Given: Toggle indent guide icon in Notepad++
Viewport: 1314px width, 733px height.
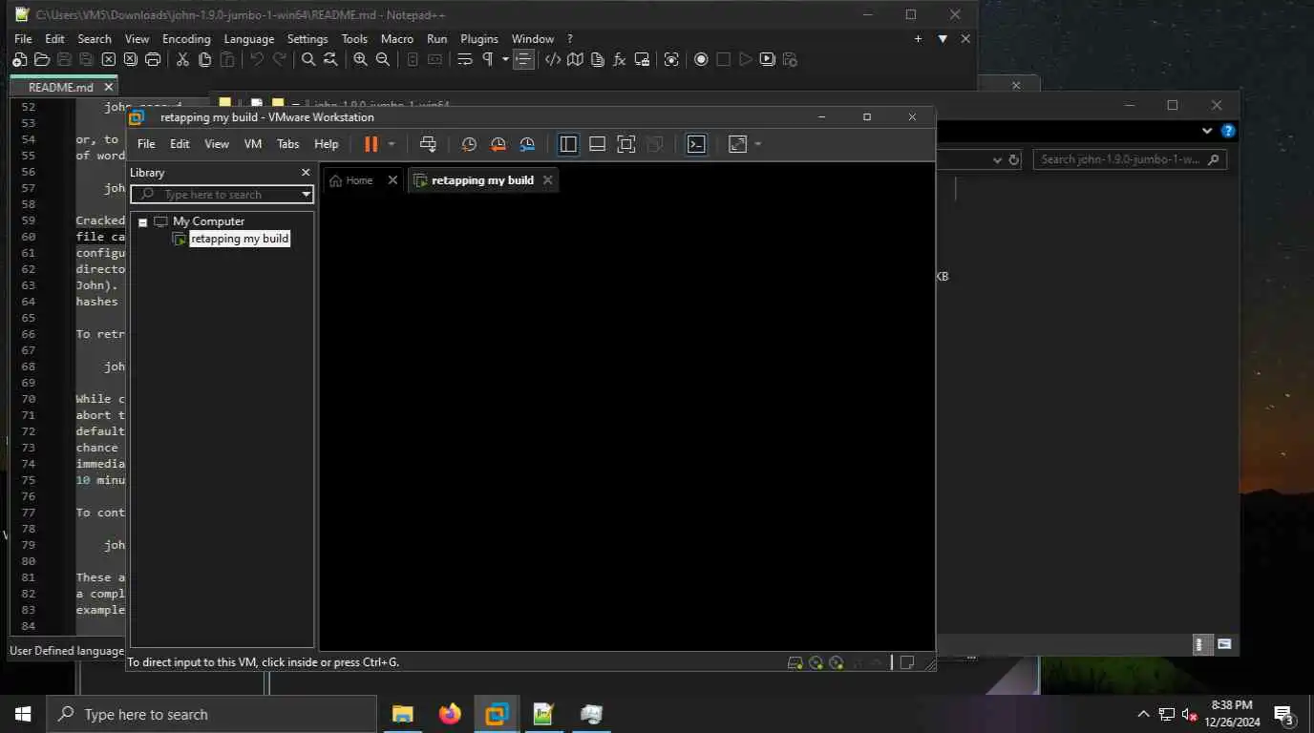Looking at the screenshot, I should [523, 59].
